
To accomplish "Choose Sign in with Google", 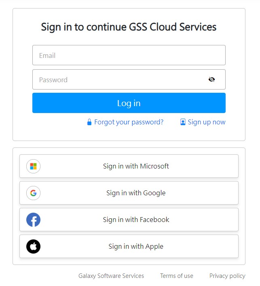I will (x=136, y=193).
